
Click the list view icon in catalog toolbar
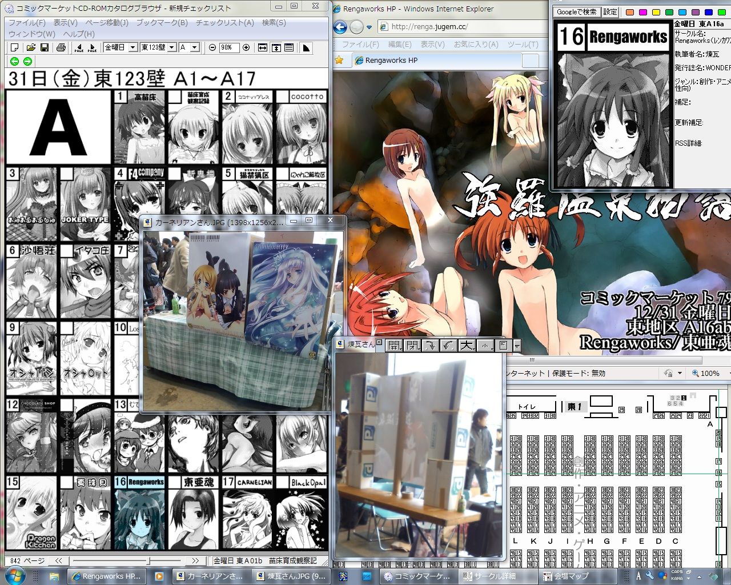pos(289,47)
